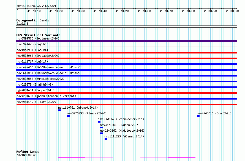Click the nsv1057981 (Coe2014) label
Viewport: 245px width, 161px height.
point(33,50)
